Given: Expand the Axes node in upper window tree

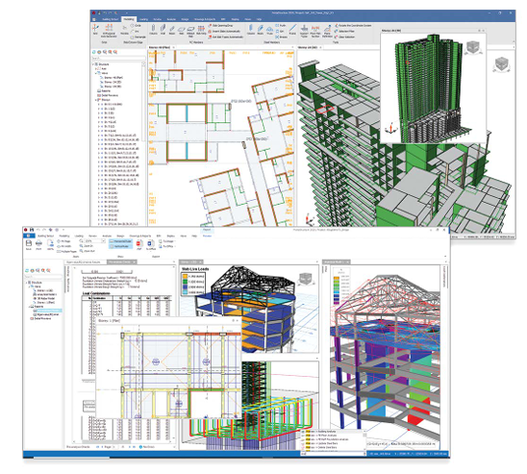Looking at the screenshot, I should [x=96, y=68].
